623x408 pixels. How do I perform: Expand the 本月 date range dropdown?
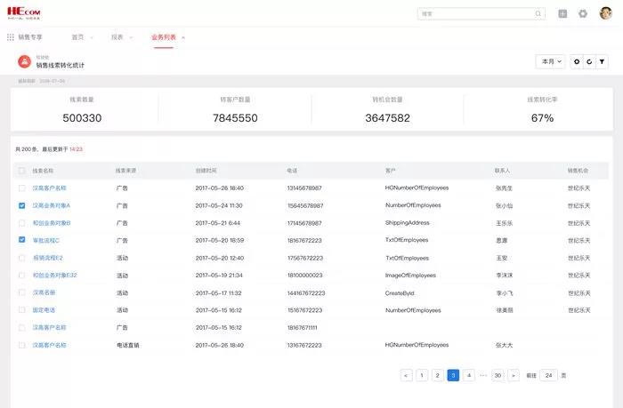[x=550, y=62]
